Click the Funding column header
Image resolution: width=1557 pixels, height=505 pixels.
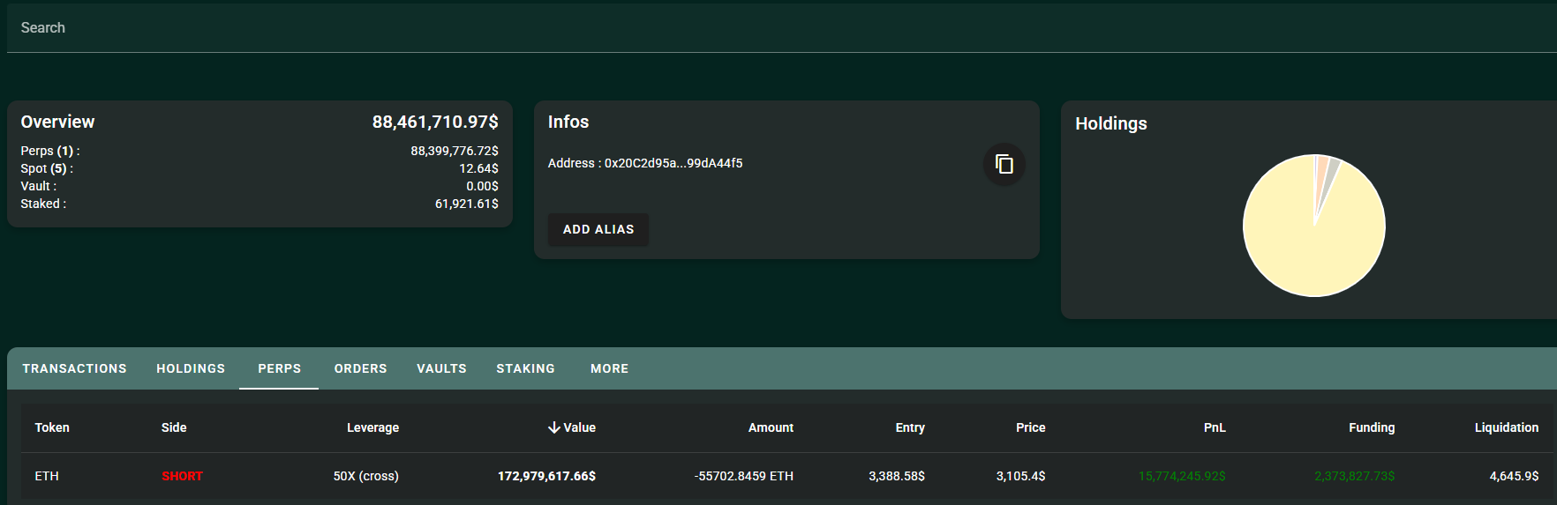(x=1372, y=427)
